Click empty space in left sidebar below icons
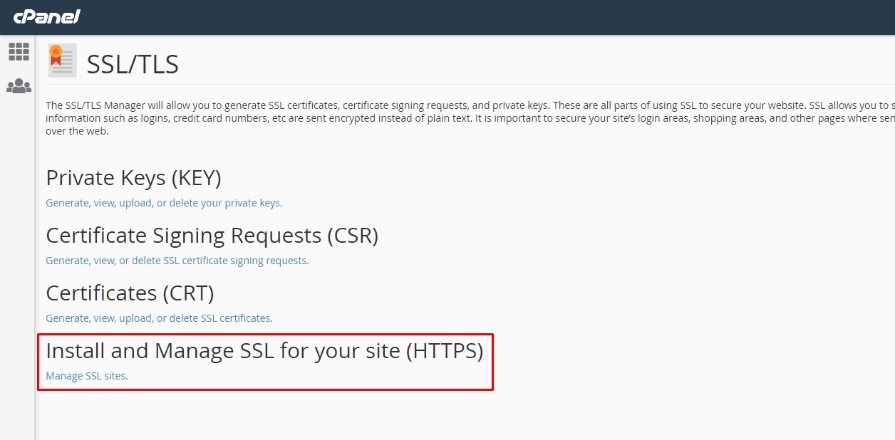The width and height of the screenshot is (895, 440). tap(17, 285)
